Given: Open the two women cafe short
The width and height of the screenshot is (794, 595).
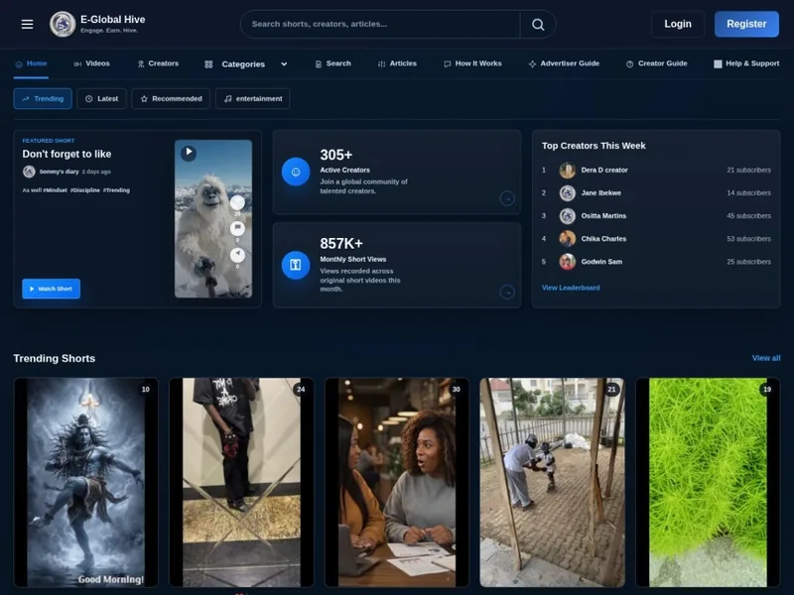Looking at the screenshot, I should [397, 483].
